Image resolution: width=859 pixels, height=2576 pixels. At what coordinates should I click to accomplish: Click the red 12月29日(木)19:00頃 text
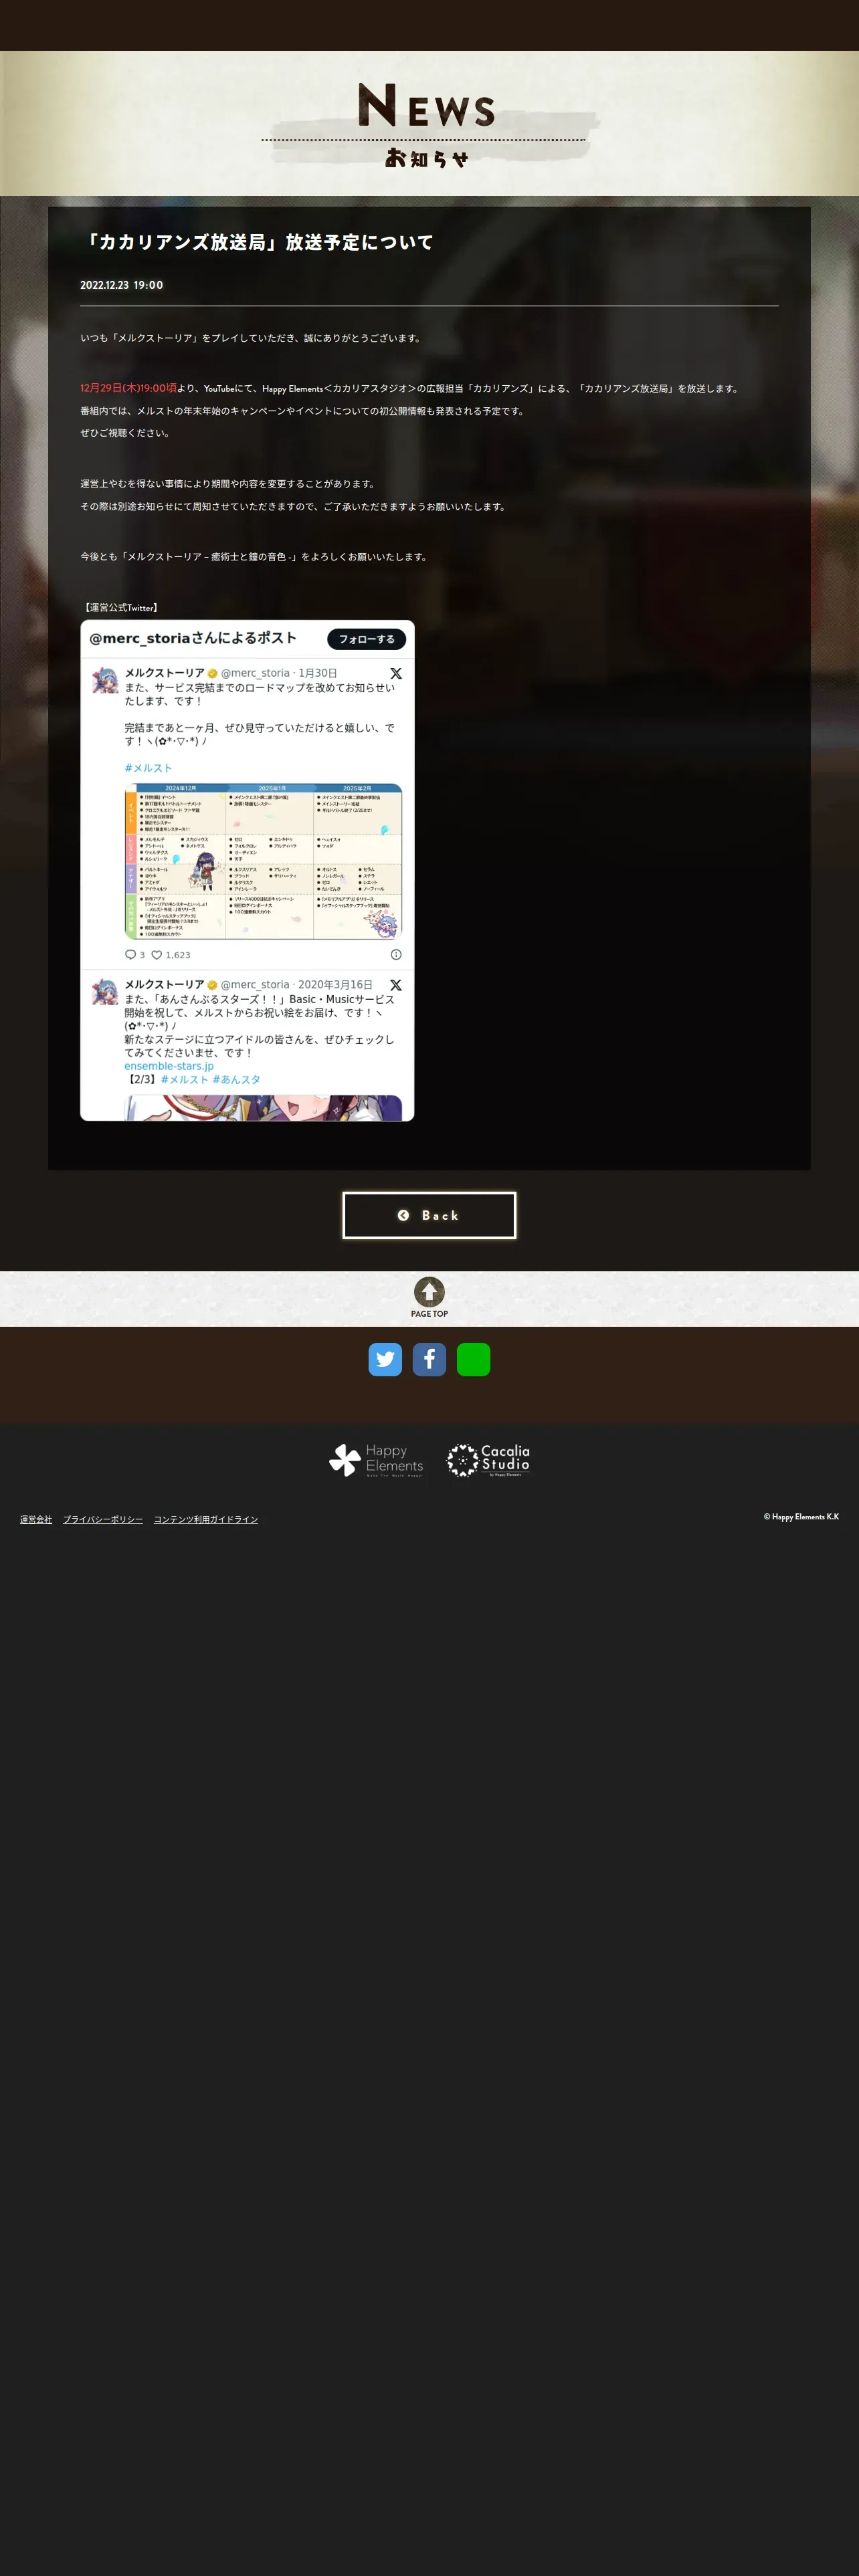[128, 388]
